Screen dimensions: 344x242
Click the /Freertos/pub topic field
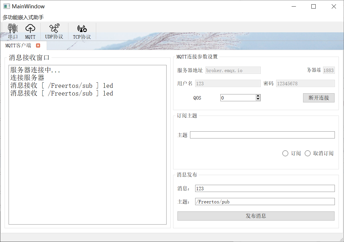(265, 201)
